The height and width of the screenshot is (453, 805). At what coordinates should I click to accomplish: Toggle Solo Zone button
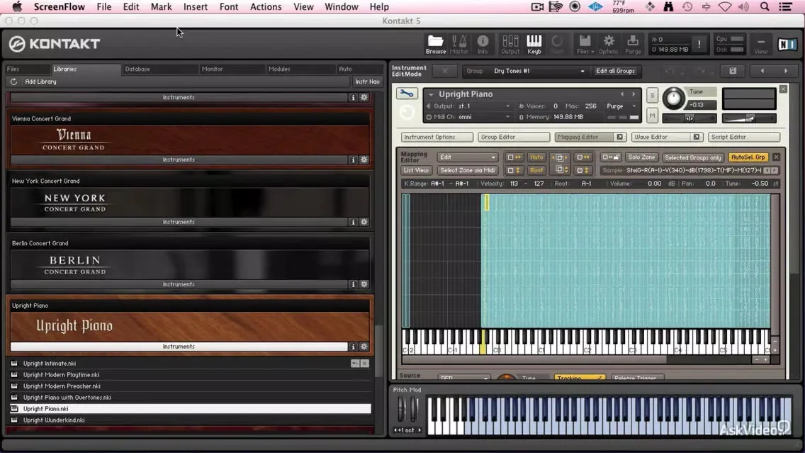[x=641, y=157]
